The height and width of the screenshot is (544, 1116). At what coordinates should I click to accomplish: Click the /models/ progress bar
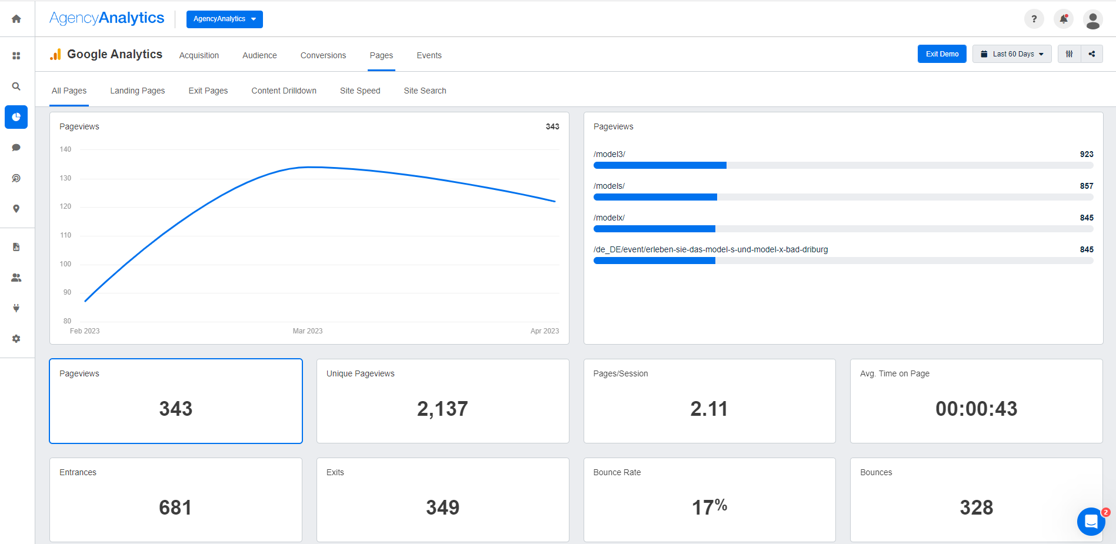tap(844, 198)
